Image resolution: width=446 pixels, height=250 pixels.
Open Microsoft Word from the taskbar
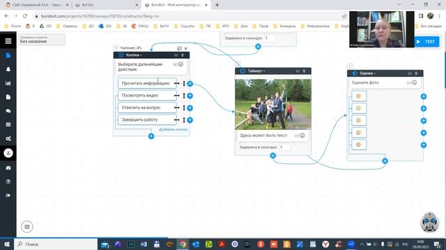[x=144, y=244]
